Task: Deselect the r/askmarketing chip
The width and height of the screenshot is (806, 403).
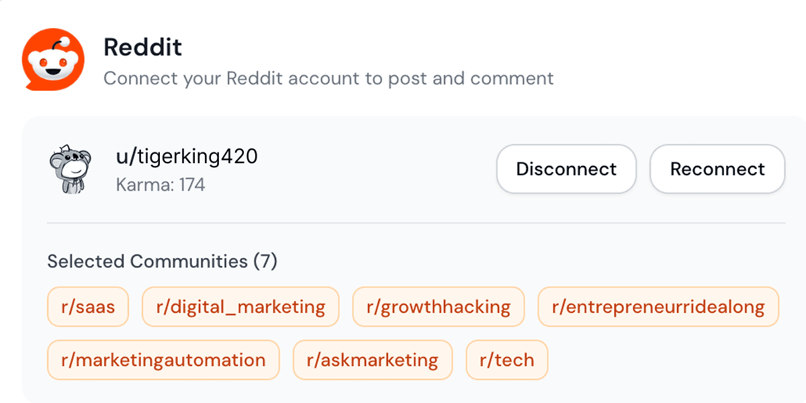Action: click(373, 360)
